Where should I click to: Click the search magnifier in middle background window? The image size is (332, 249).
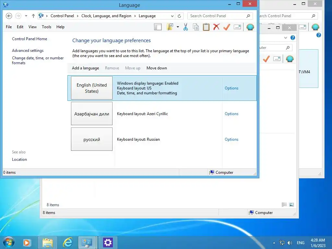(288, 48)
